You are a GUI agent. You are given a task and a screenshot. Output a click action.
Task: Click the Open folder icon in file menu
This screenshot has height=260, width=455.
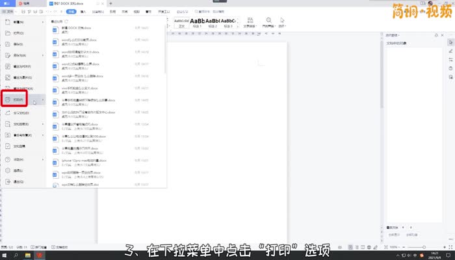pyautogui.click(x=8, y=33)
